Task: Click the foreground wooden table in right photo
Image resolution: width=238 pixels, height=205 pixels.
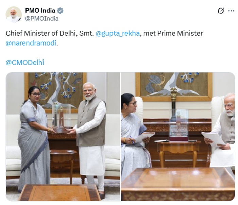Action: tap(178, 184)
